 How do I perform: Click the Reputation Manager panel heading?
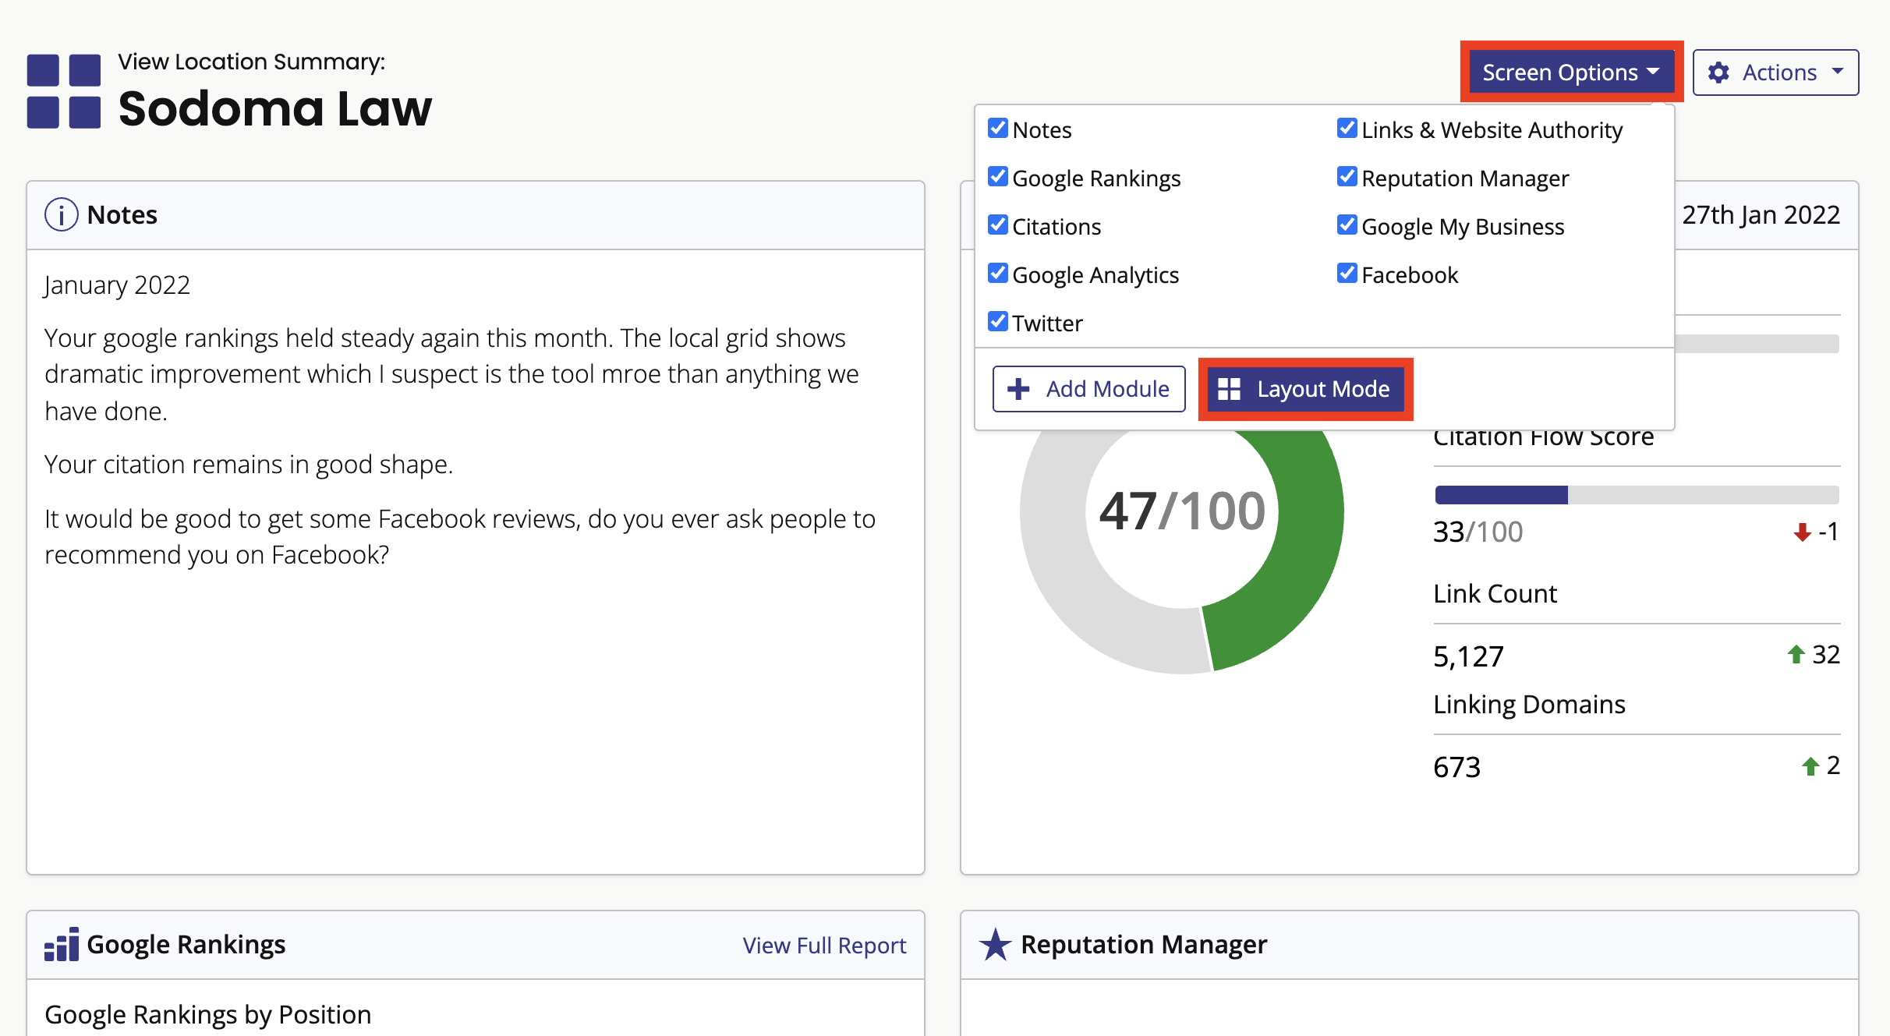pyautogui.click(x=1144, y=944)
